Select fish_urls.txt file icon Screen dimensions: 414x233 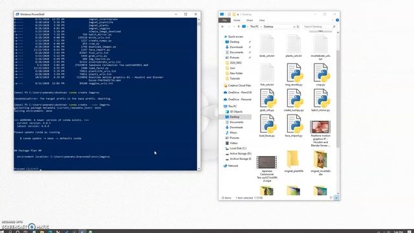(267, 75)
